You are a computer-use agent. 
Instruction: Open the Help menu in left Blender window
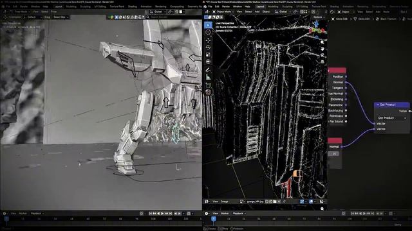tap(46, 6)
